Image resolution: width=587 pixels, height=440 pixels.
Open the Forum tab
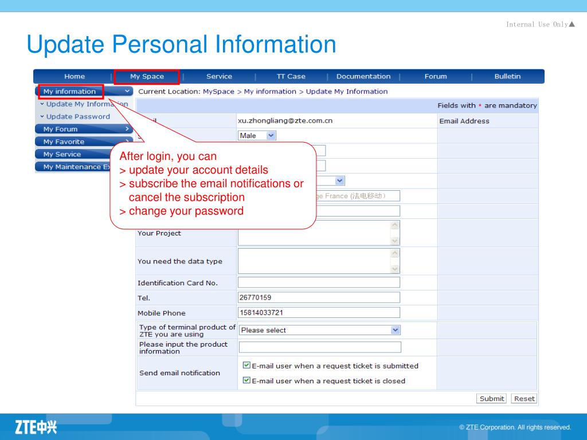(436, 76)
